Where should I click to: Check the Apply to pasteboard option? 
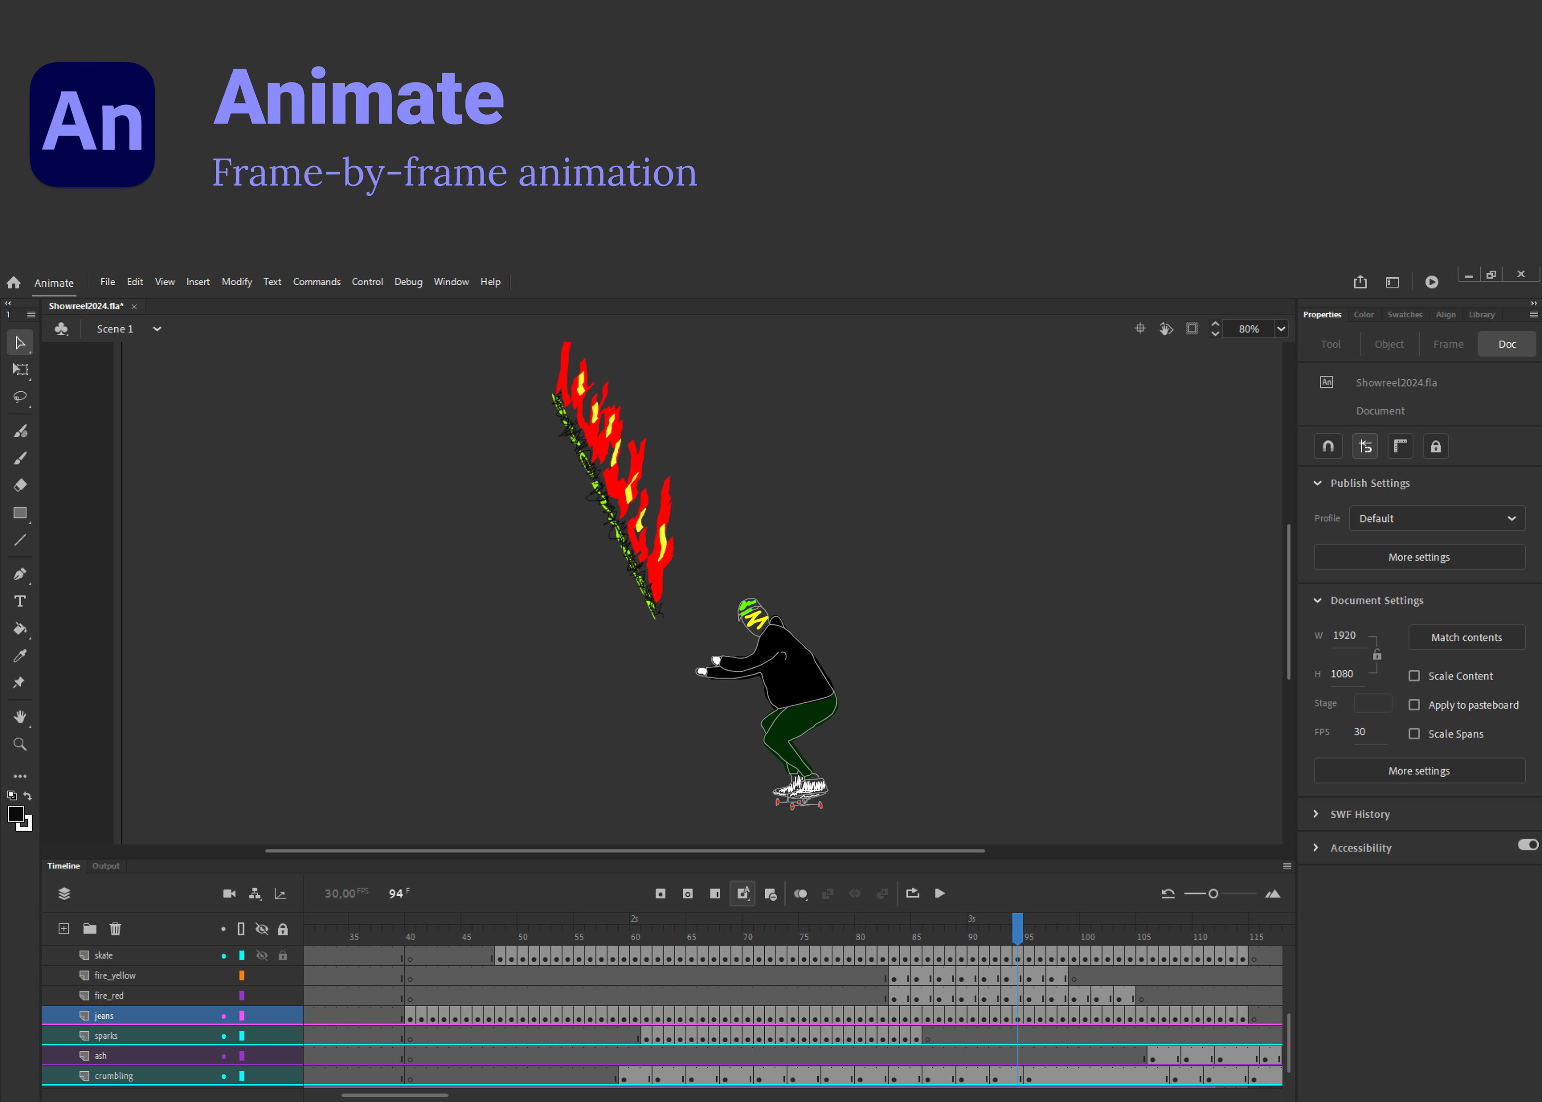[1414, 705]
